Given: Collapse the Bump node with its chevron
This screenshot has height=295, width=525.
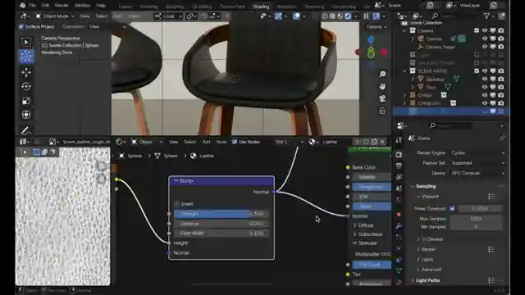Looking at the screenshot, I should (x=176, y=181).
